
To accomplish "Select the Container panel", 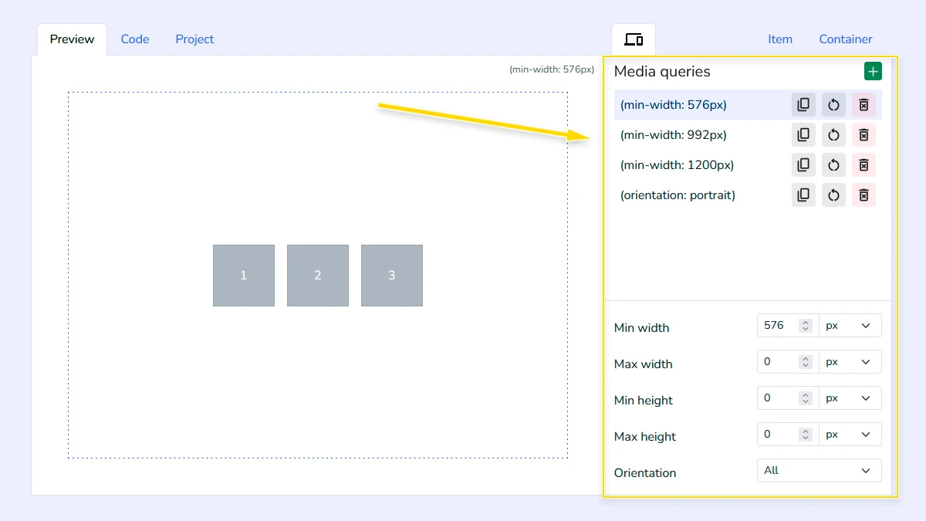I will tap(846, 39).
